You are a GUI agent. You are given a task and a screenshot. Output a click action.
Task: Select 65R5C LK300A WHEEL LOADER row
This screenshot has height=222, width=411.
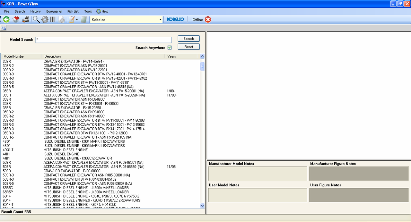[100, 187]
